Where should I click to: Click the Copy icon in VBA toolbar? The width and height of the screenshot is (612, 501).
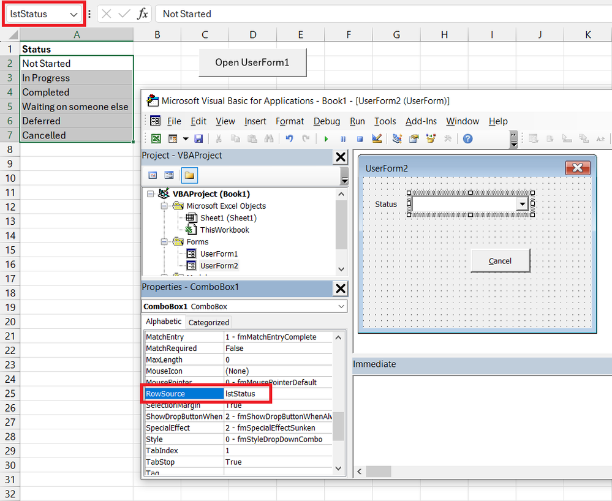pyautogui.click(x=235, y=138)
